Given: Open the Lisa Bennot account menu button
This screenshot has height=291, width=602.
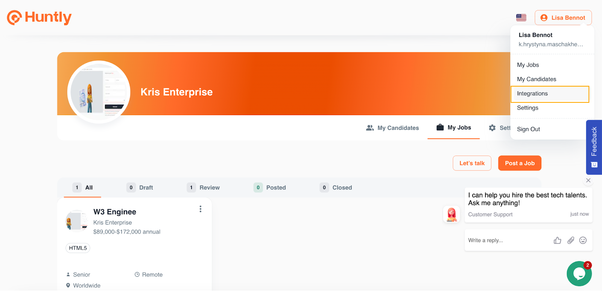Looking at the screenshot, I should tap(563, 18).
